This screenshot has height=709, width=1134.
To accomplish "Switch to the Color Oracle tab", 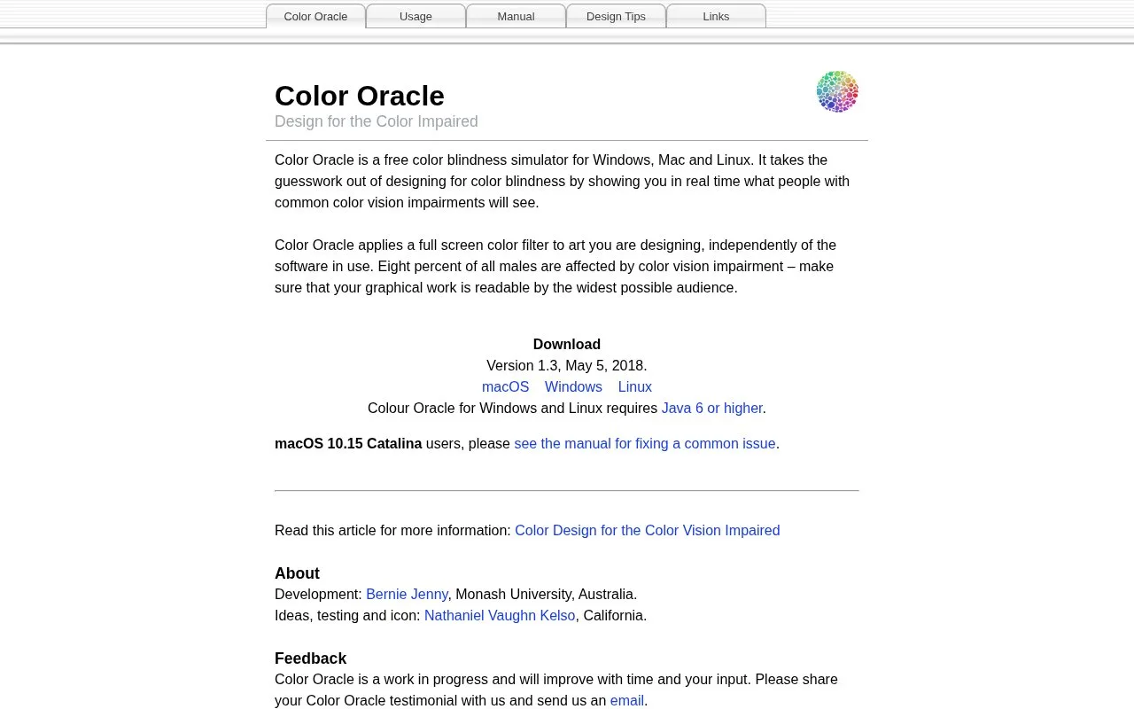I will pyautogui.click(x=315, y=16).
